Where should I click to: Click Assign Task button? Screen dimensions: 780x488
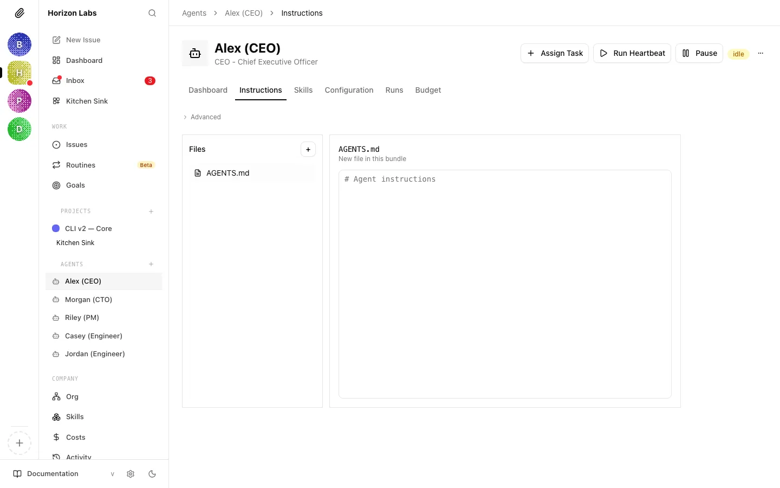(x=555, y=53)
